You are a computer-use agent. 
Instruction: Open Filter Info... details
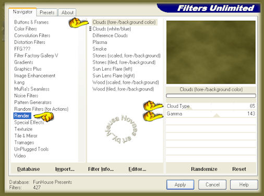(x=101, y=169)
